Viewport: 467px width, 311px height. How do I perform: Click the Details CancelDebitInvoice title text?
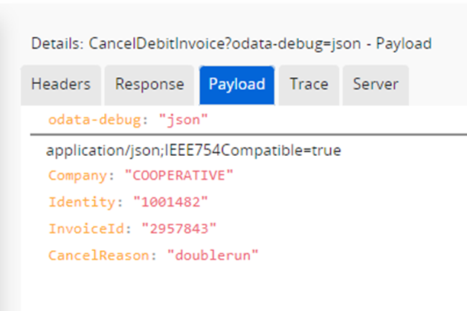click(x=231, y=44)
